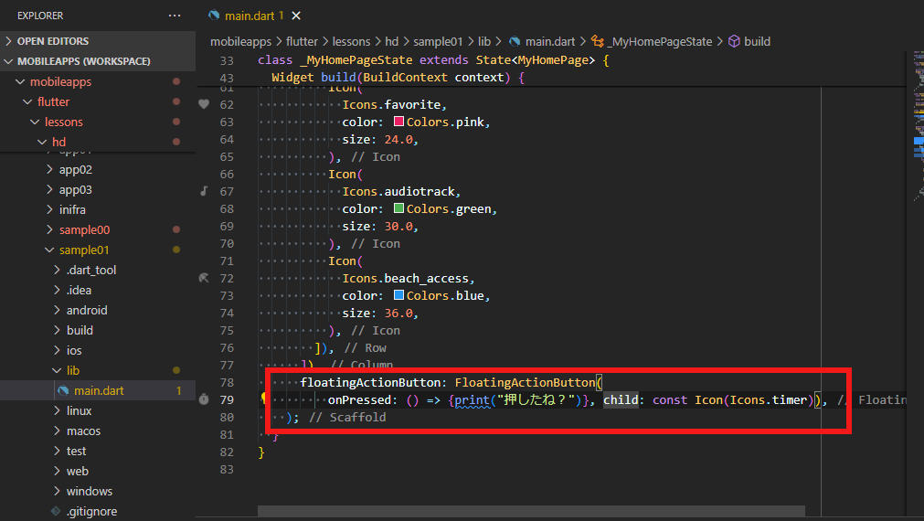Select the main.dart editor tab
The width and height of the screenshot is (924, 521).
pyautogui.click(x=250, y=16)
